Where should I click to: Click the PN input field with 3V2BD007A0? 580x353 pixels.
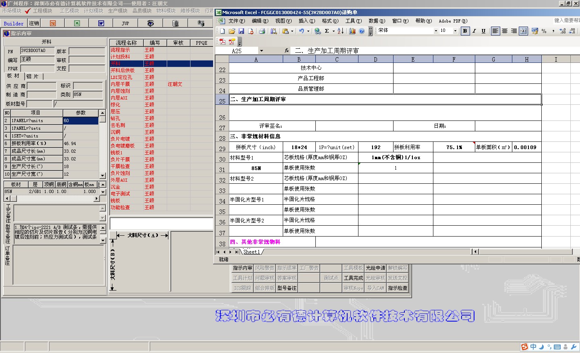point(37,51)
